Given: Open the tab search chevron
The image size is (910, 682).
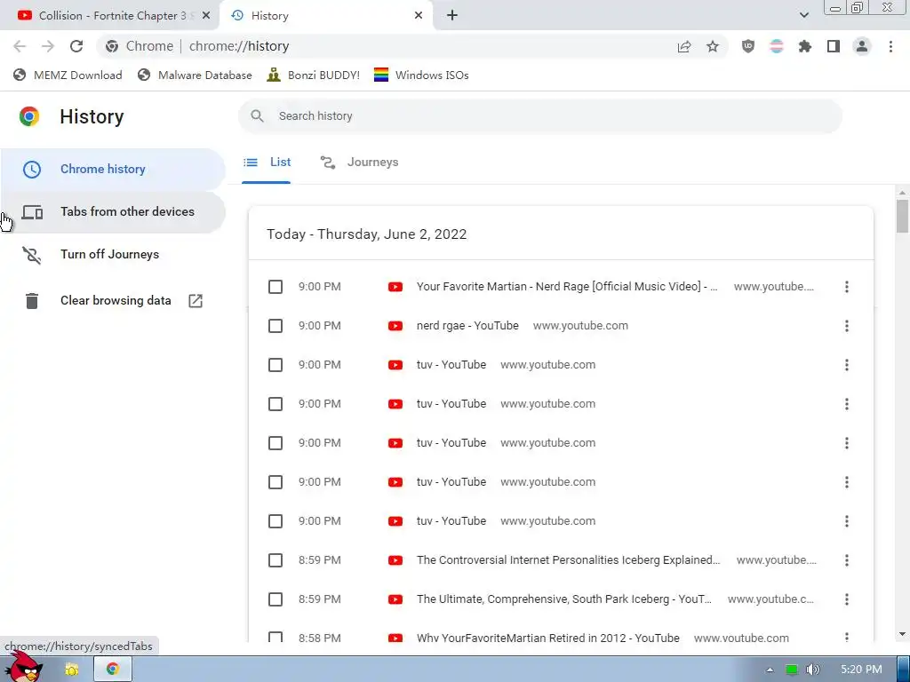Looking at the screenshot, I should [x=803, y=15].
